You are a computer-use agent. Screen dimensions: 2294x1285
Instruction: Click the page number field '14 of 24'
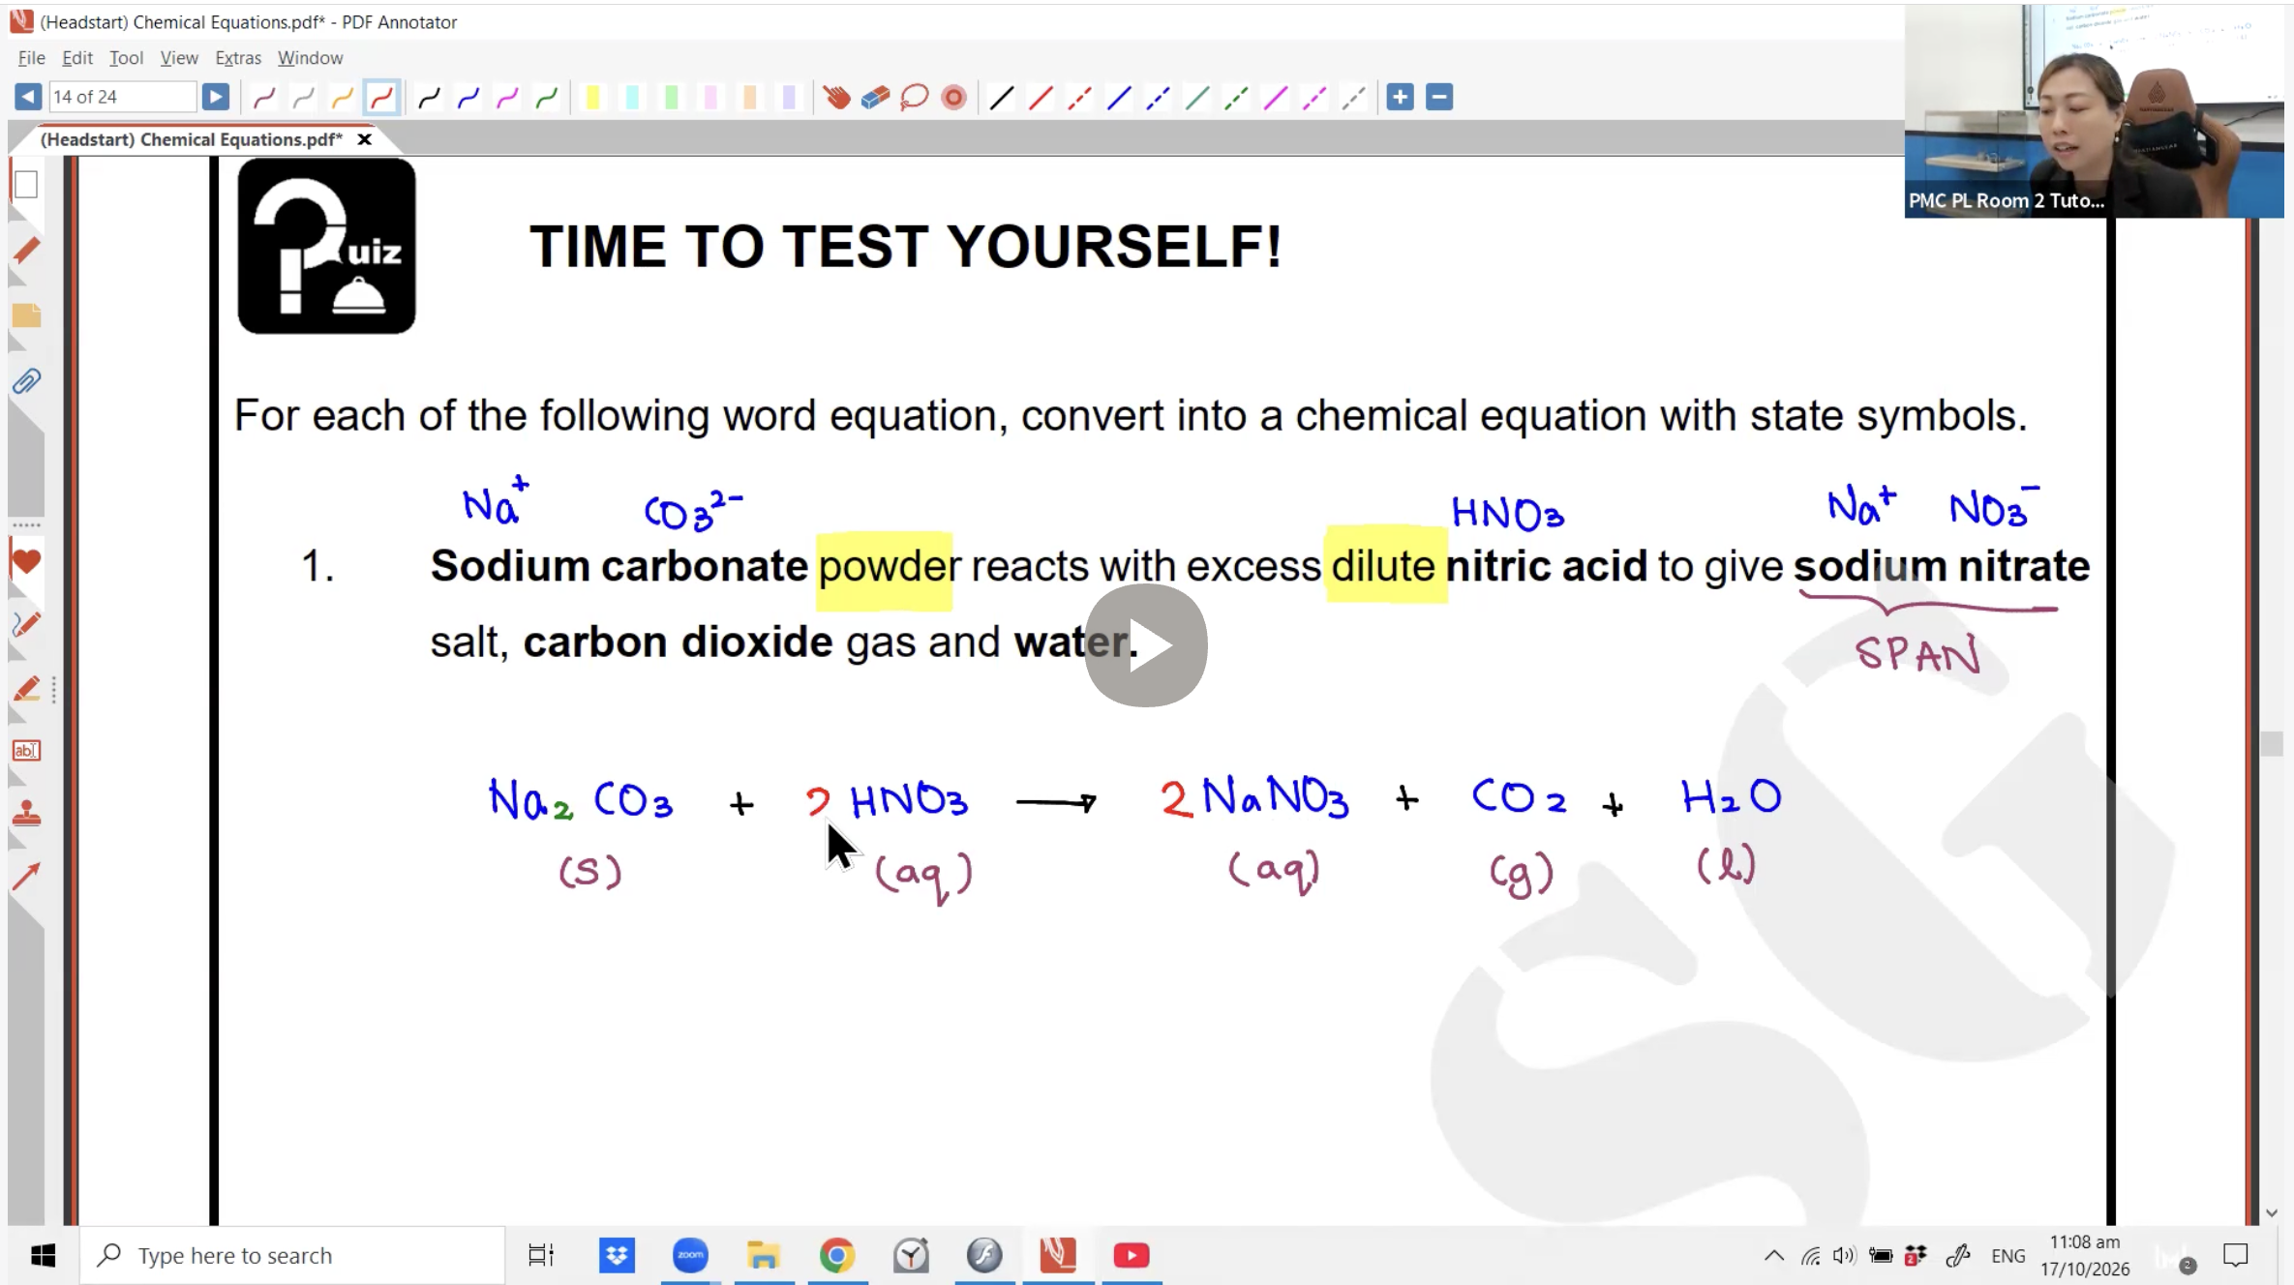(x=122, y=97)
